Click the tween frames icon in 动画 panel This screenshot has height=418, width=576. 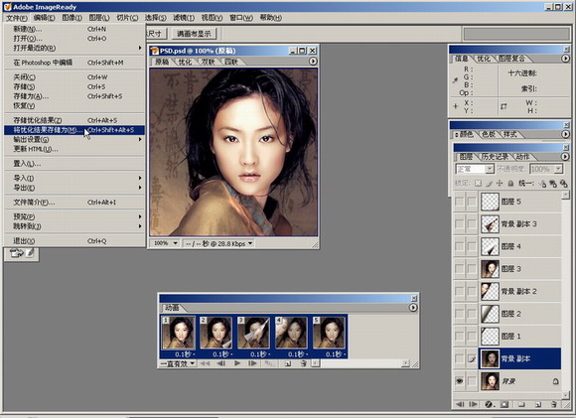click(x=269, y=363)
